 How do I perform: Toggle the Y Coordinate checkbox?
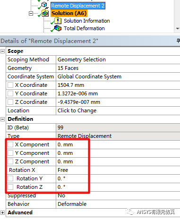(x=10, y=93)
